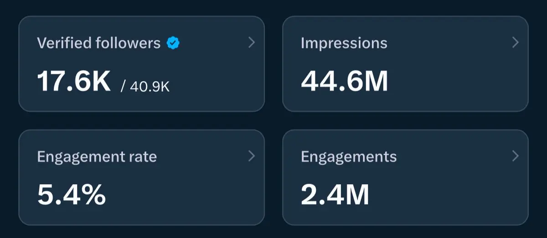This screenshot has height=238, width=547.
Task: Click the 44.6M impressions value
Action: click(344, 82)
